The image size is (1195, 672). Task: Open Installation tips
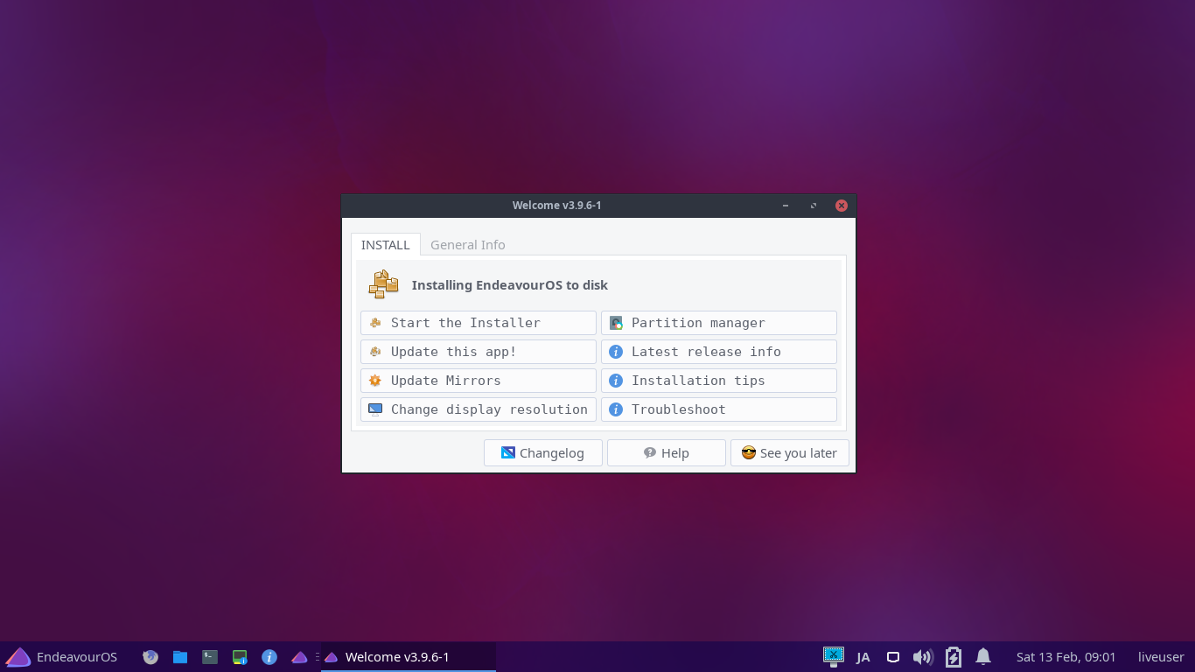(x=718, y=381)
